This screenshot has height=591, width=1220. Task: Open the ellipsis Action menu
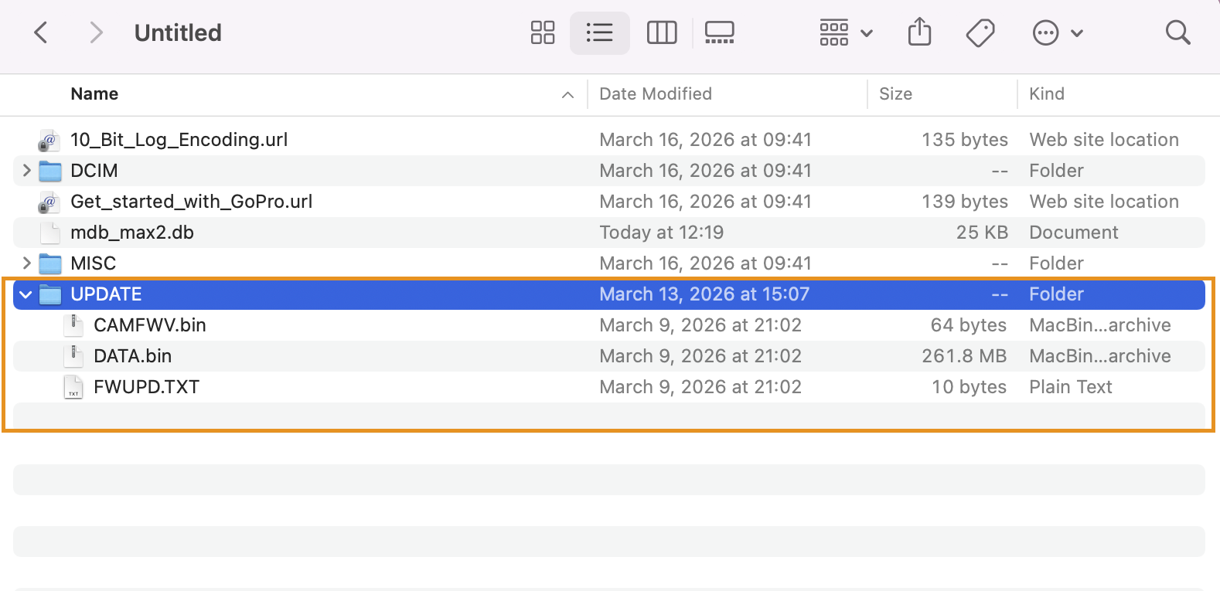click(x=1057, y=32)
